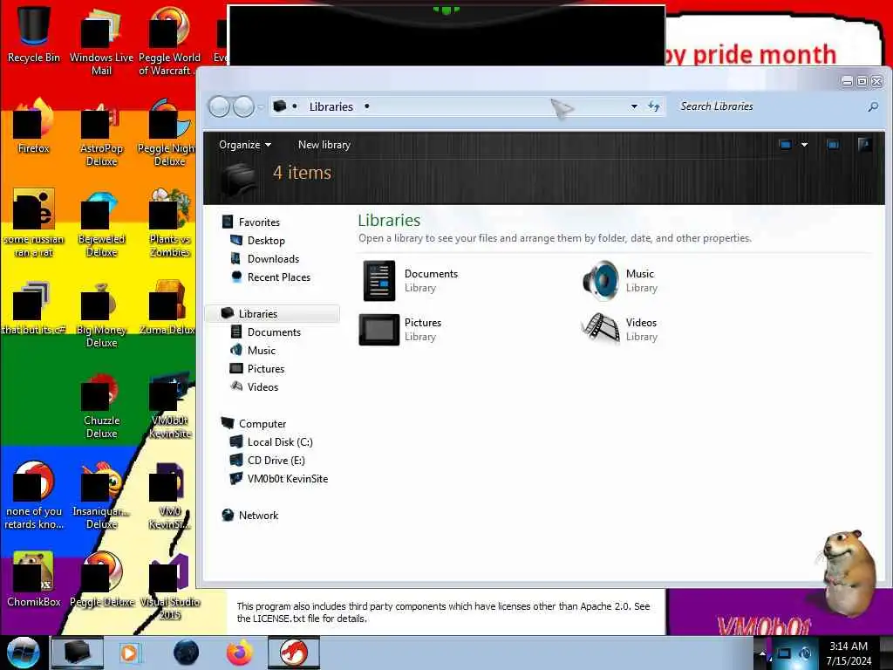This screenshot has height=670, width=893.
Task: Open the Pictures library icon in main pane
Action: (x=378, y=329)
